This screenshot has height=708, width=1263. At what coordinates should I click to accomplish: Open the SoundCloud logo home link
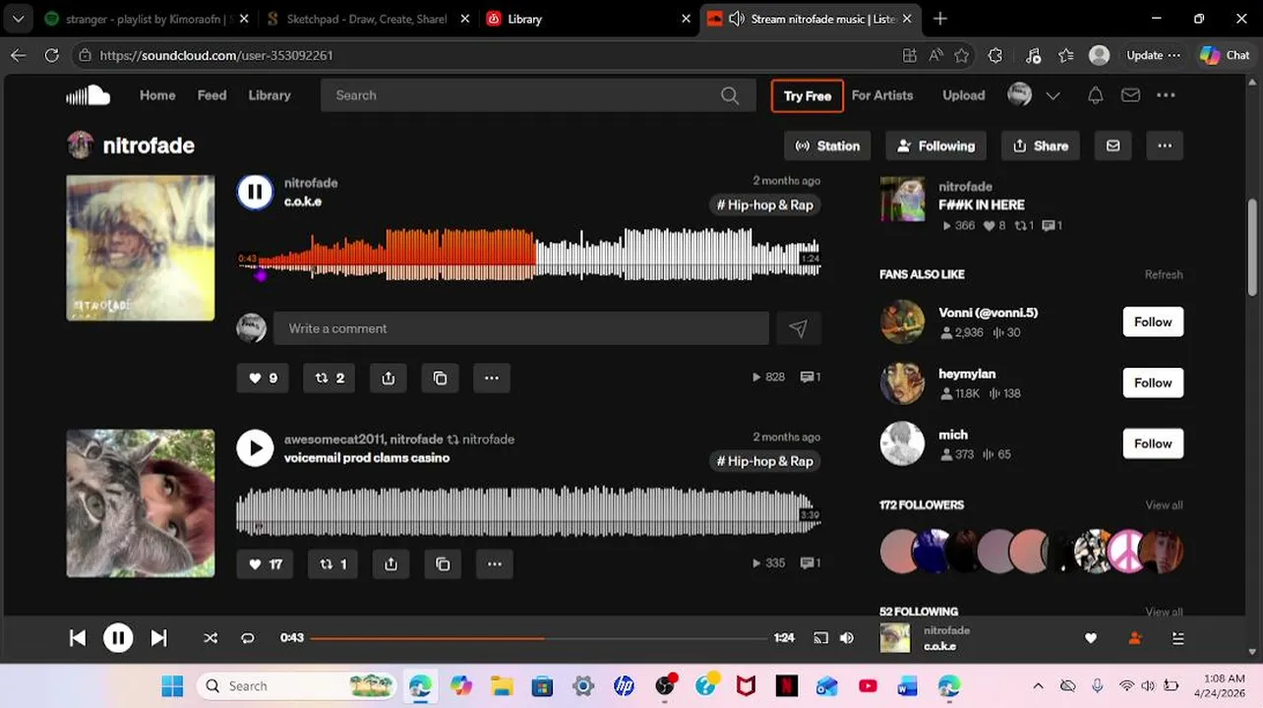[x=88, y=95]
